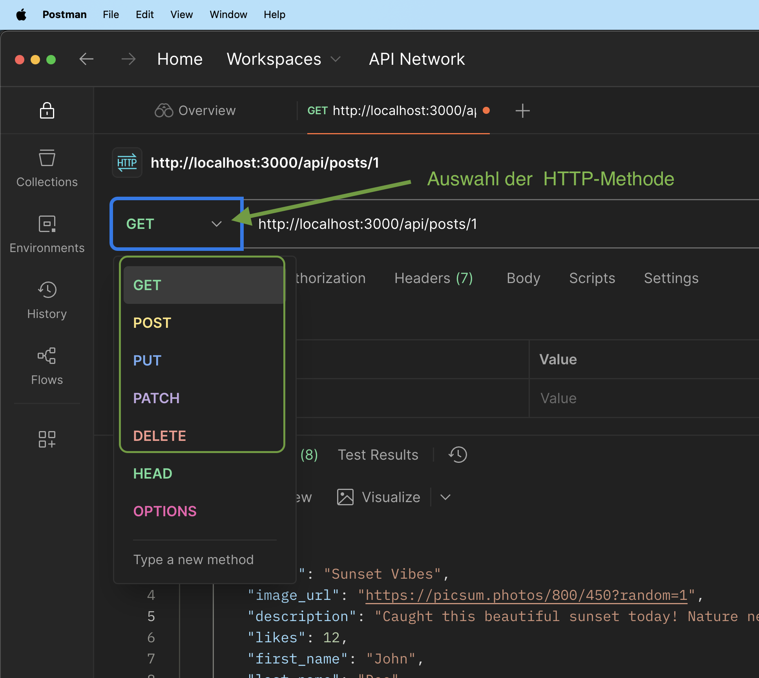Image resolution: width=759 pixels, height=678 pixels.
Task: Select the GET localhost:3000 request tab
Action: 398,111
